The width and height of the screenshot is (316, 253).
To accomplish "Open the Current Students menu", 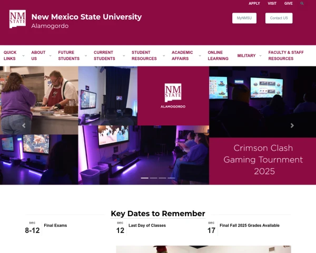I will click(x=104, y=55).
